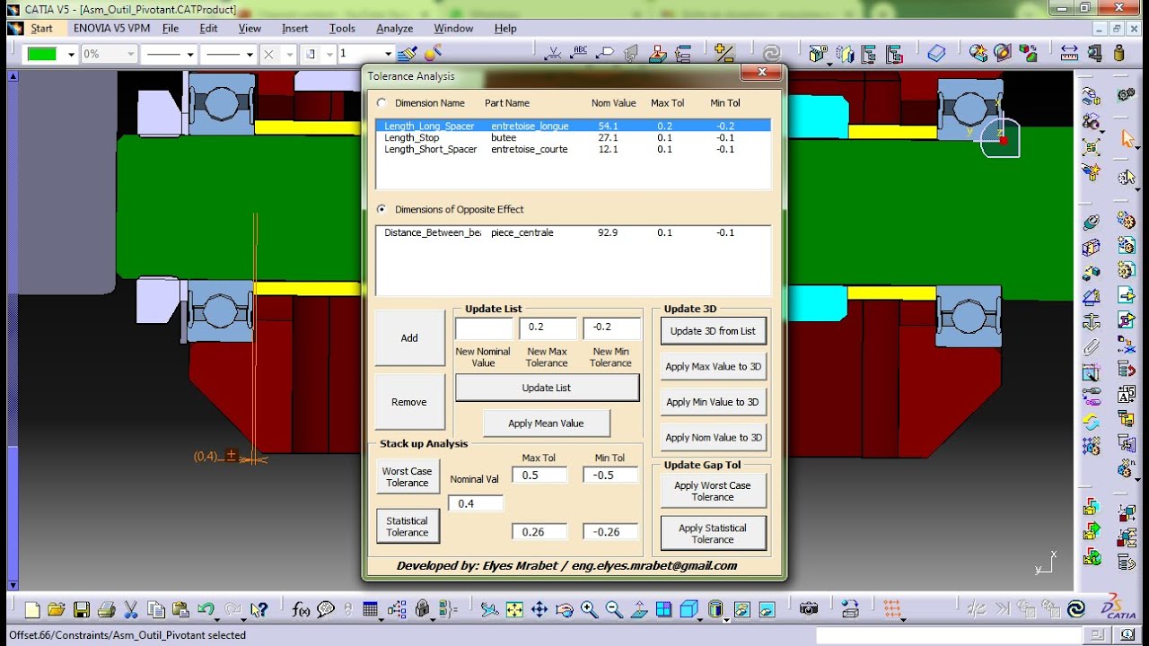Select the Length_Stop row
Viewport: 1149px width, 646px height.
pos(574,138)
